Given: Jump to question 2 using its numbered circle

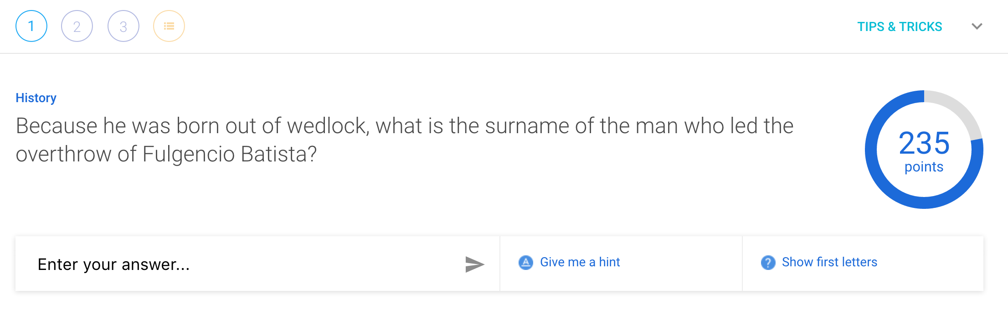Looking at the screenshot, I should pos(77,26).
